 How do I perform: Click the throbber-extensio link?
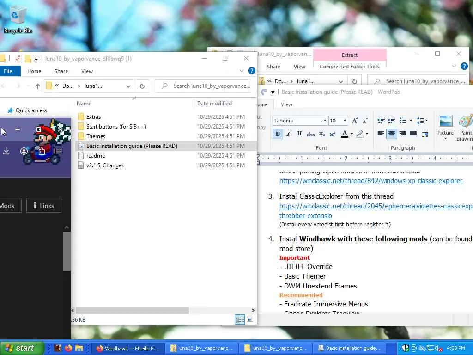(306, 215)
